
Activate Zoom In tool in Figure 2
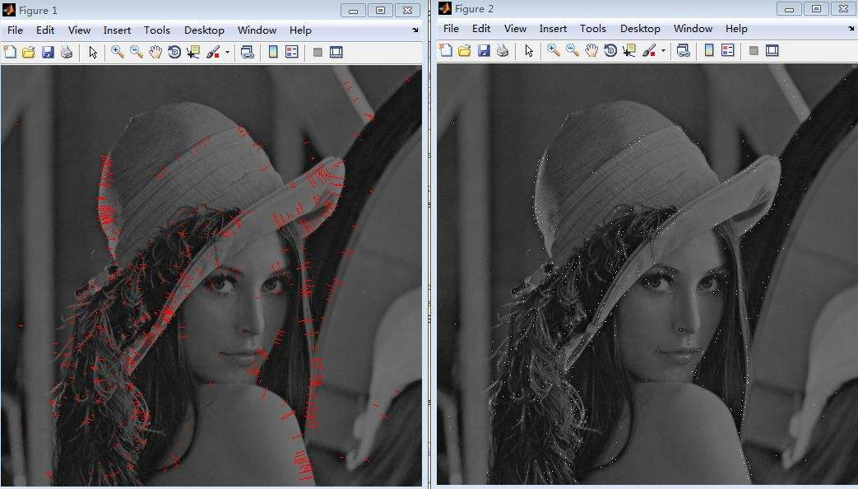(x=553, y=50)
